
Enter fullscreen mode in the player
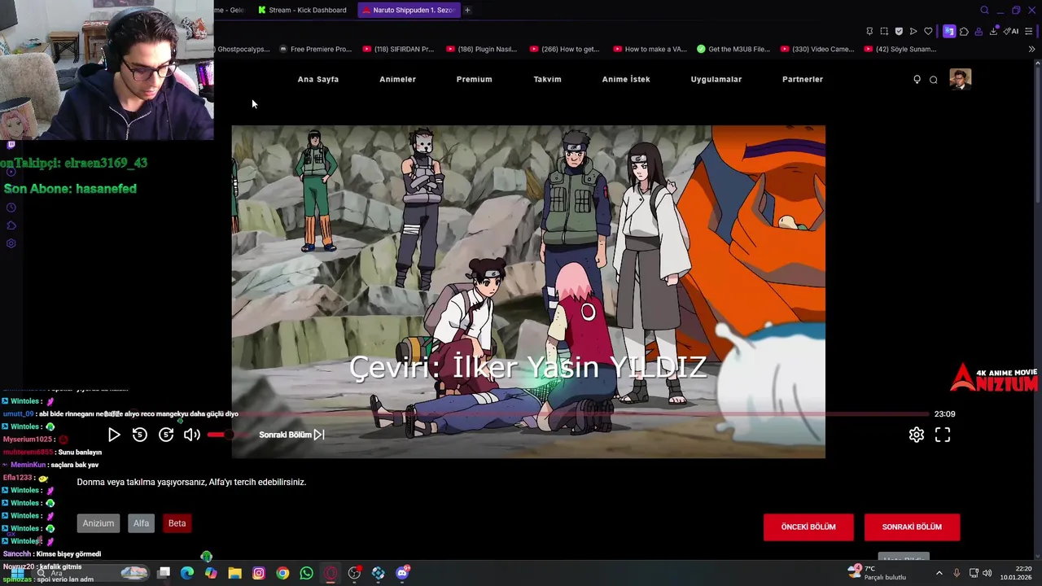[x=943, y=435]
